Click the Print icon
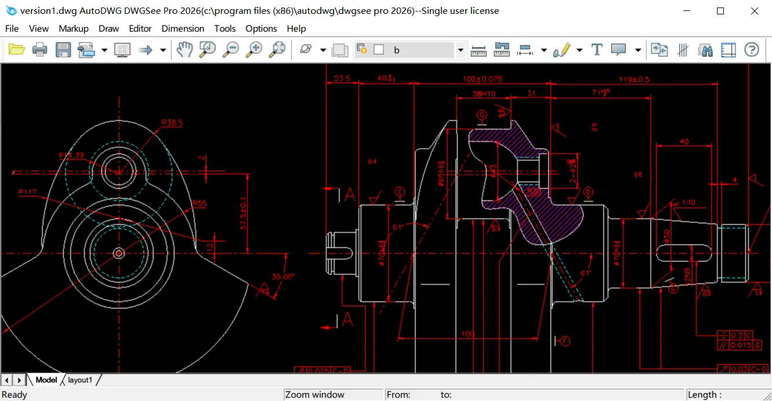The width and height of the screenshot is (772, 401). click(39, 50)
